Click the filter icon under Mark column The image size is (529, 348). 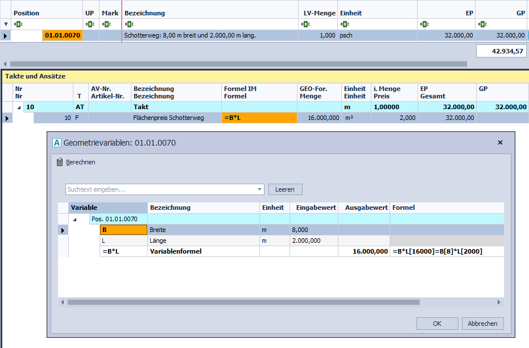(x=106, y=24)
